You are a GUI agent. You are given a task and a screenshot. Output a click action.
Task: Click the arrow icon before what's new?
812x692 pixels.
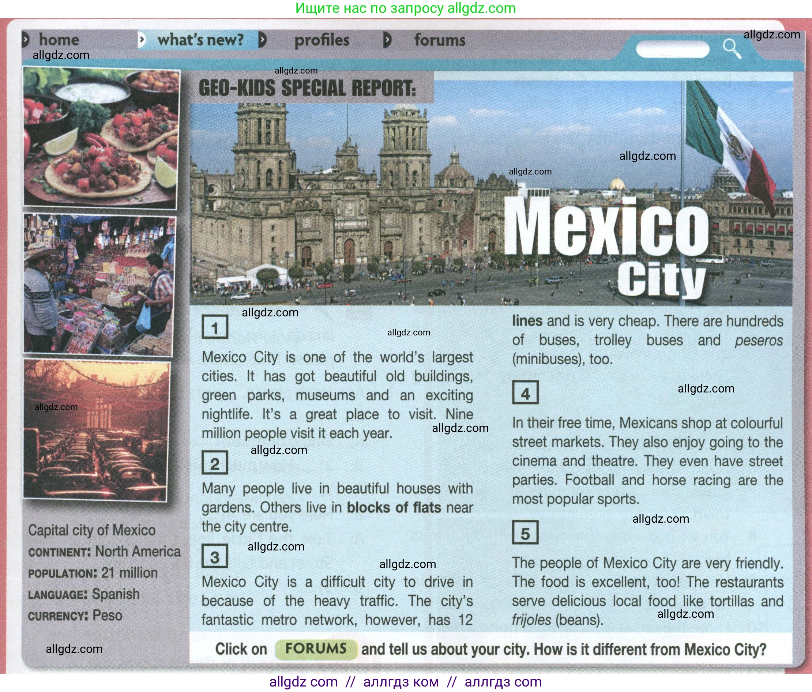tap(142, 40)
